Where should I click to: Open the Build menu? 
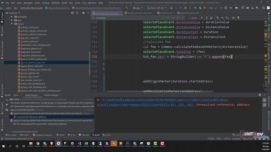tap(64, 3)
